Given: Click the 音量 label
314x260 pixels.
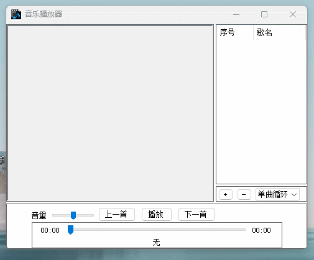Looking at the screenshot, I should click(x=39, y=215).
